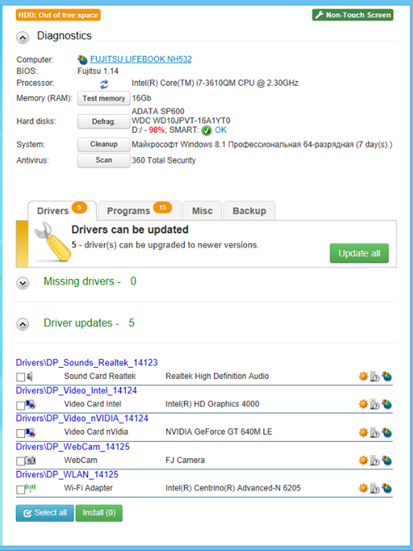Click the Cleanup button
The image size is (413, 551).
(x=104, y=145)
